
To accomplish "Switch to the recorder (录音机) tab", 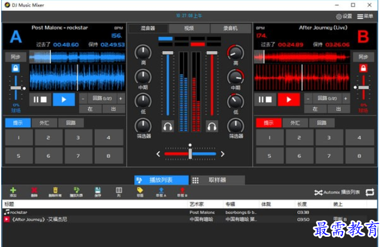I will click(230, 28).
